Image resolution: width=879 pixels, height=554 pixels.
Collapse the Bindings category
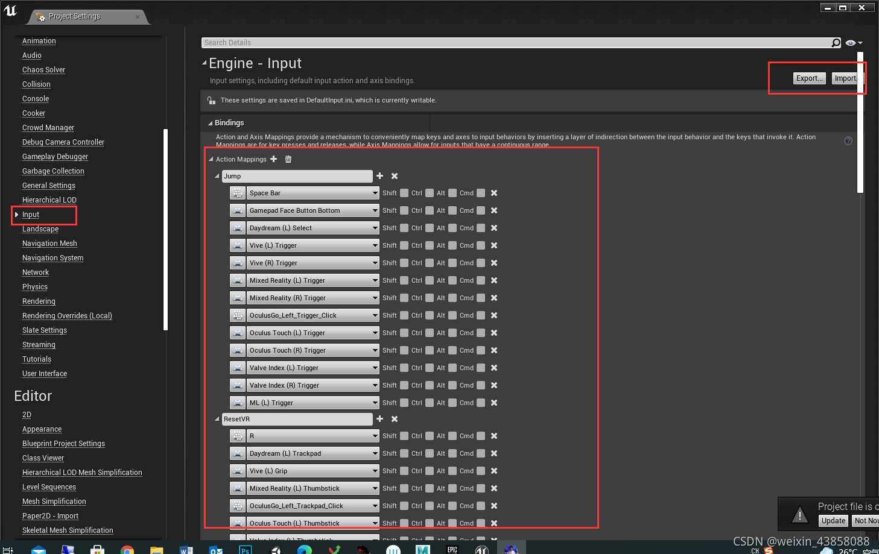pos(210,123)
